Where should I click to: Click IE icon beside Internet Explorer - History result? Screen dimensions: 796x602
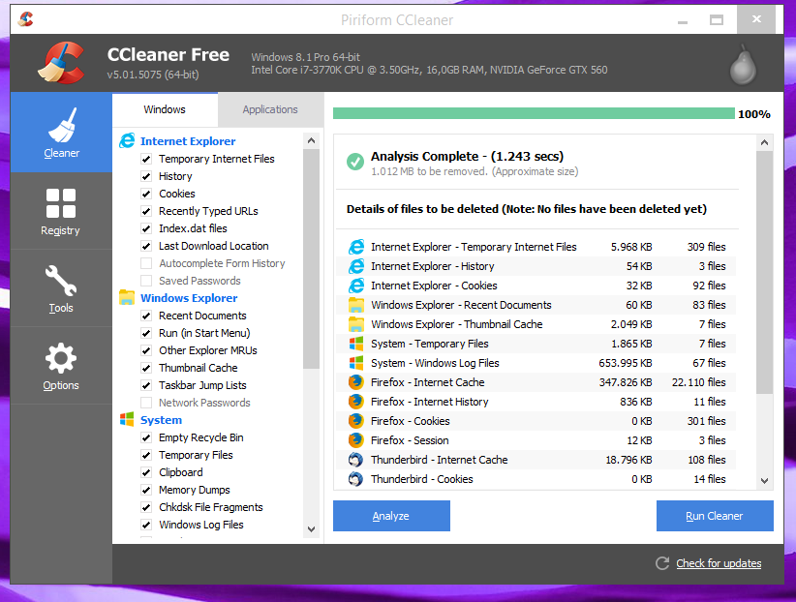[x=356, y=266]
